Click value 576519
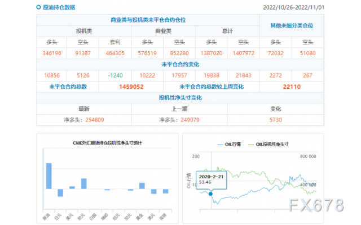361x225 pixels. click(x=147, y=53)
